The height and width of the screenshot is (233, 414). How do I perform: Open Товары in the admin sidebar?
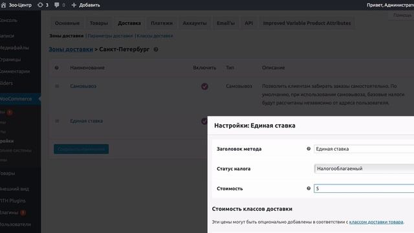[x=7, y=173]
